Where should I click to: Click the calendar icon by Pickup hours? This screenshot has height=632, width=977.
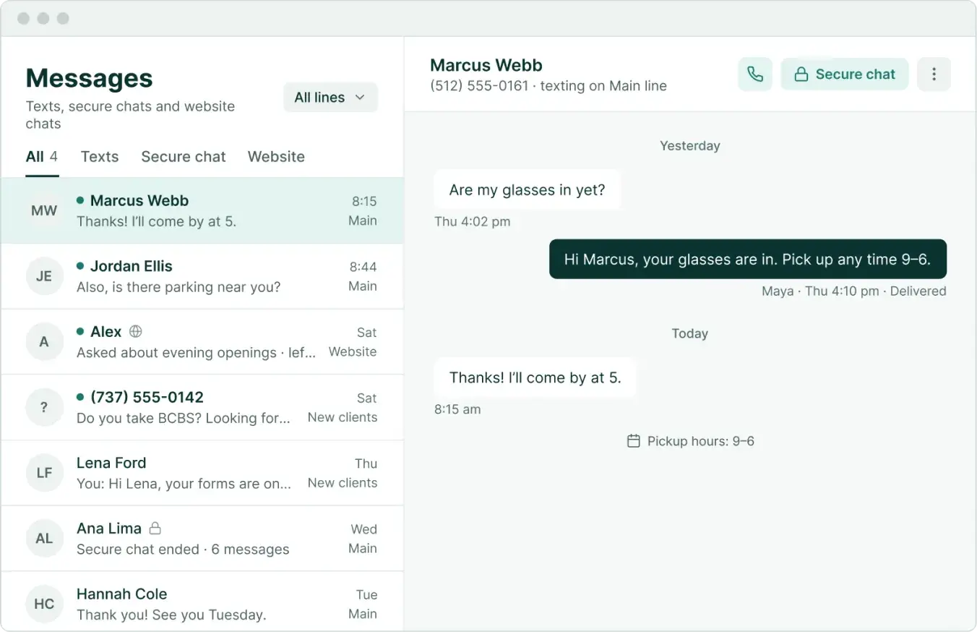click(x=633, y=441)
